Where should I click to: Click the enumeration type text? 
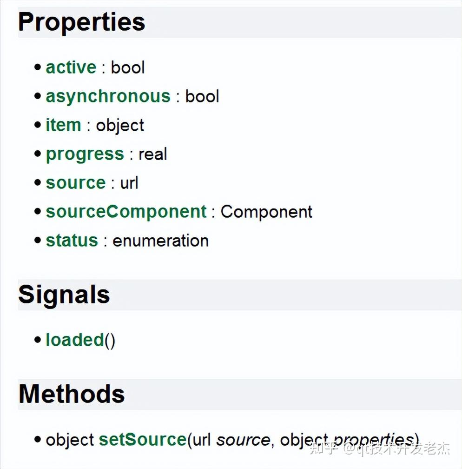pyautogui.click(x=160, y=241)
